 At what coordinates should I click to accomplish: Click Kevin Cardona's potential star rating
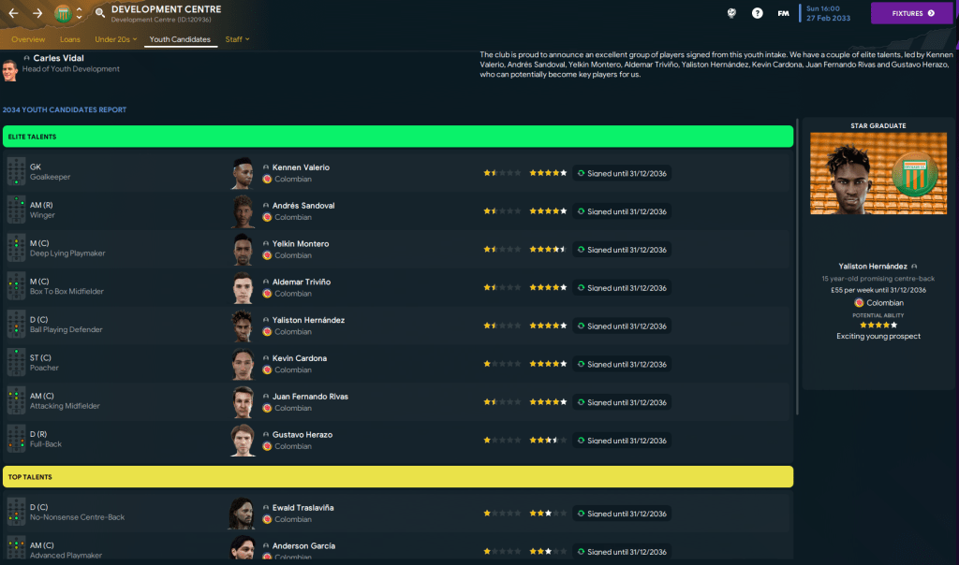pos(548,364)
